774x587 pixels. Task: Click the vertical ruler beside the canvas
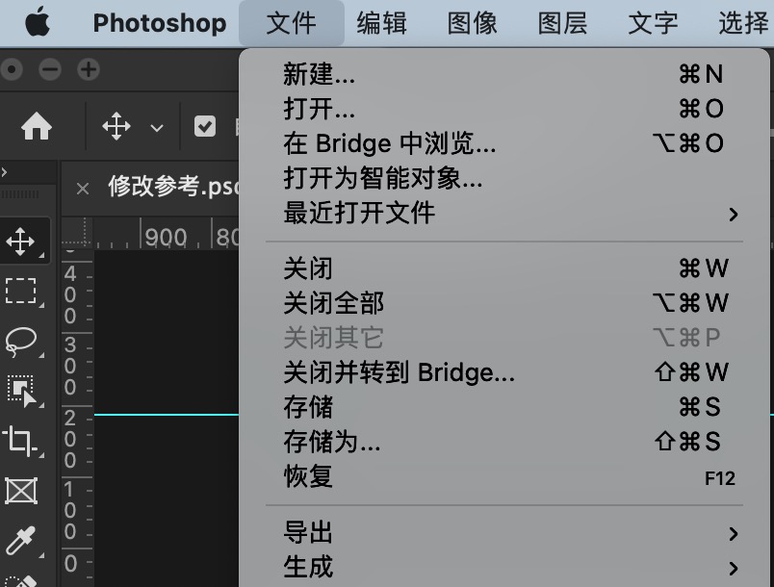tap(76, 385)
